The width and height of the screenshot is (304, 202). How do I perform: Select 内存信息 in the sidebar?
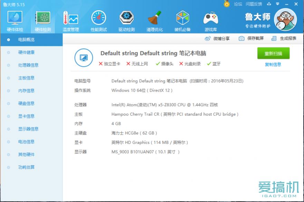(x=31, y=91)
